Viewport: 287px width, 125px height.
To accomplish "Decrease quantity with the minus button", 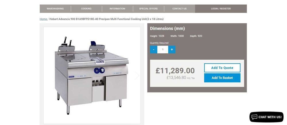I will pos(154,50).
